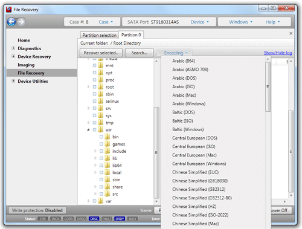
Task: Click the encoding list scroll-up arrow
Action: (x=268, y=59)
